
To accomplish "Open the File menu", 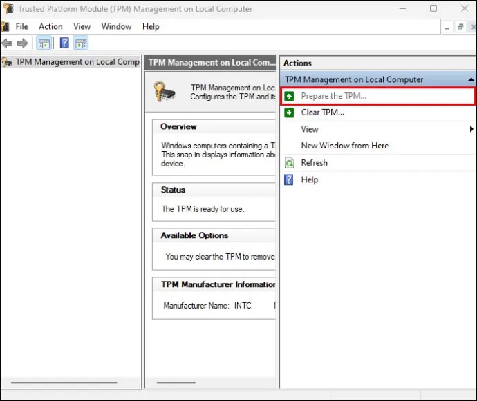I will (21, 27).
